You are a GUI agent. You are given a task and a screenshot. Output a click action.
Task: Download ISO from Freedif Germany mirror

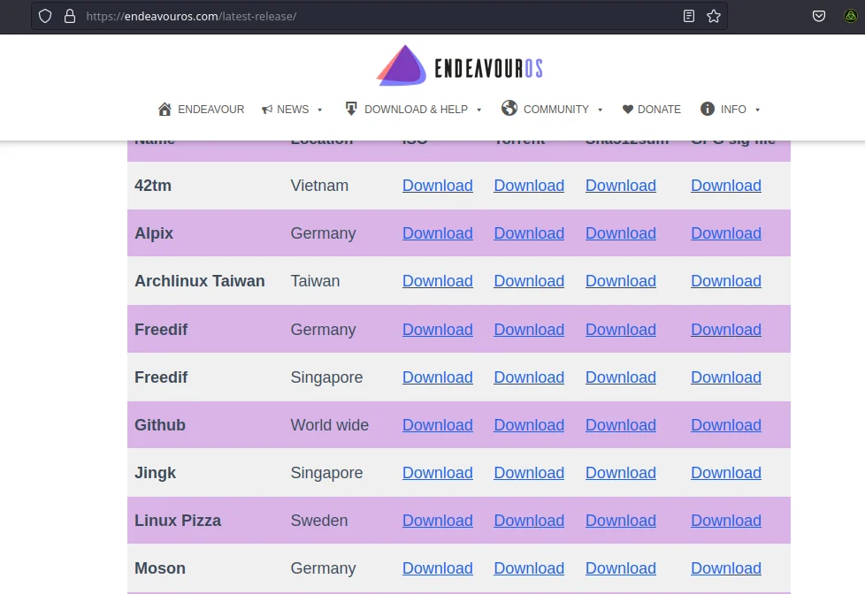[438, 330]
